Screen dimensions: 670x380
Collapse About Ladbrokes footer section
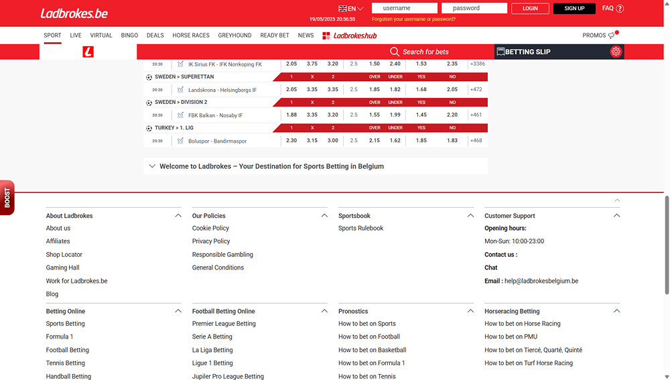(x=178, y=215)
